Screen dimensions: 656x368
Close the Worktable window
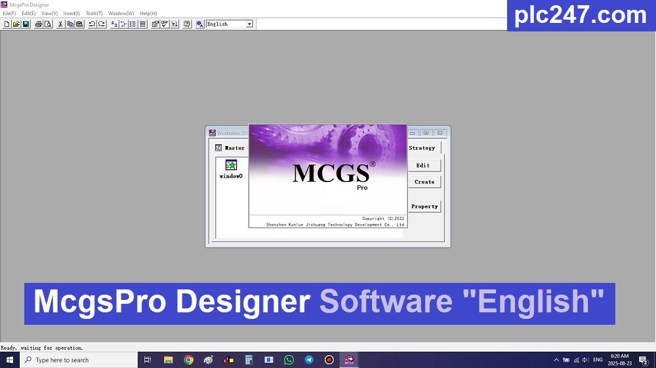click(440, 133)
